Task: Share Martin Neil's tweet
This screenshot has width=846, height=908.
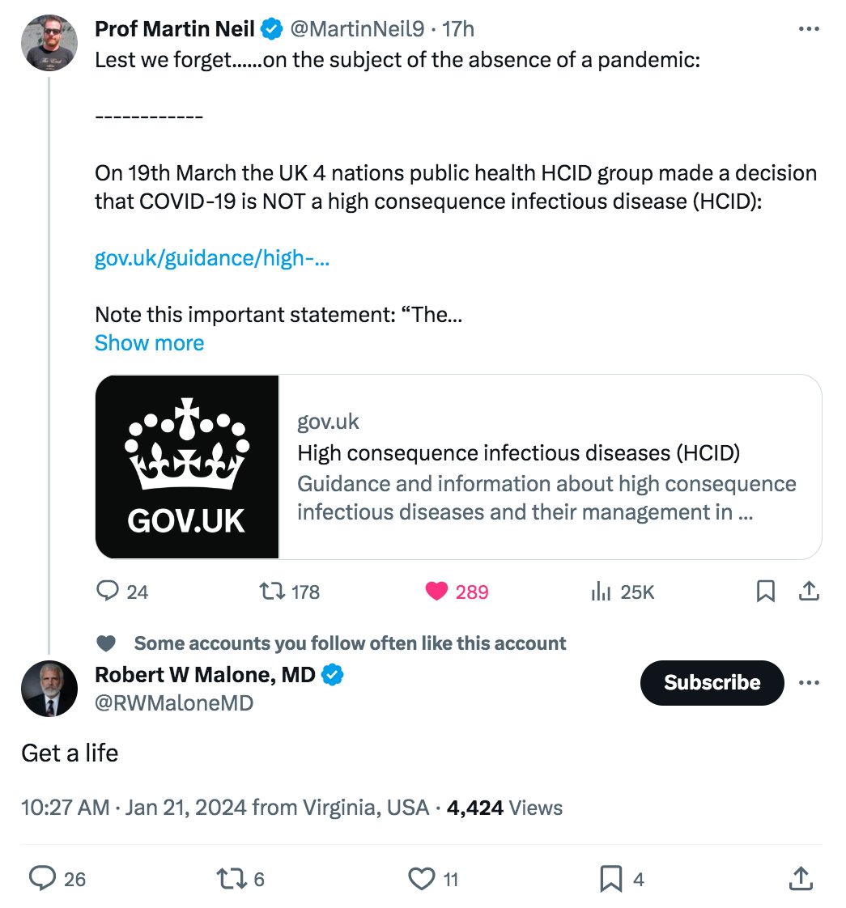Action: (x=809, y=592)
